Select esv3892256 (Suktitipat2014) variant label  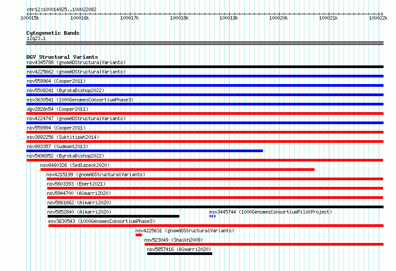click(x=63, y=137)
